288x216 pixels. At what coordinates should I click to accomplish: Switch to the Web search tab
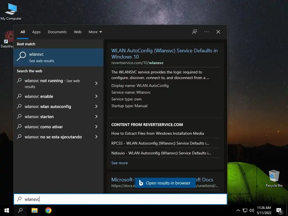pos(78,32)
